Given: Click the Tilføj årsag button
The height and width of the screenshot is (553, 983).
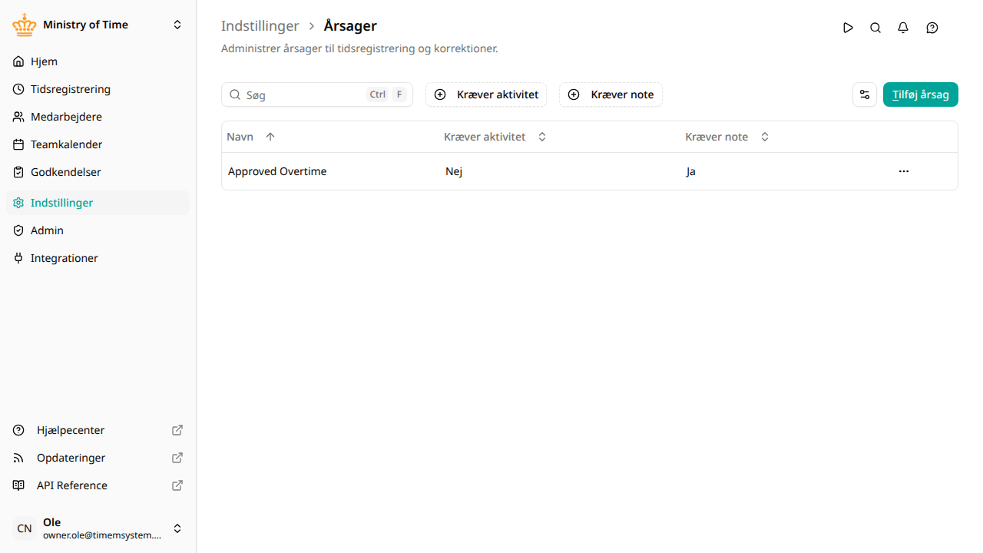Looking at the screenshot, I should coord(921,94).
